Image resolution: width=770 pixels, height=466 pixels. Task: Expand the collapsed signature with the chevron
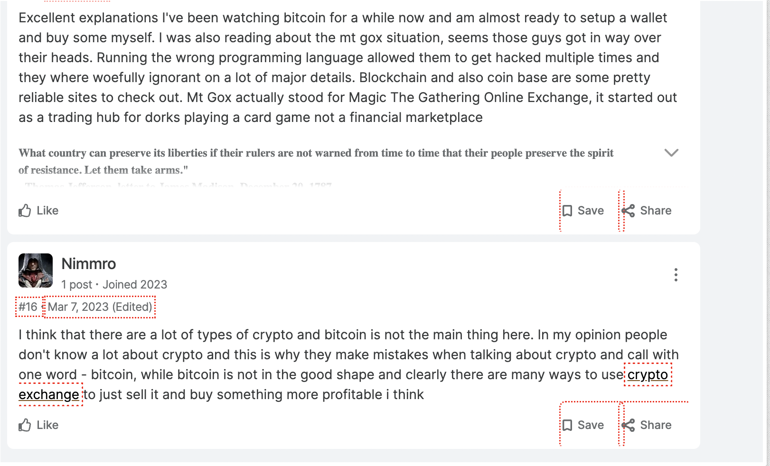click(x=671, y=153)
